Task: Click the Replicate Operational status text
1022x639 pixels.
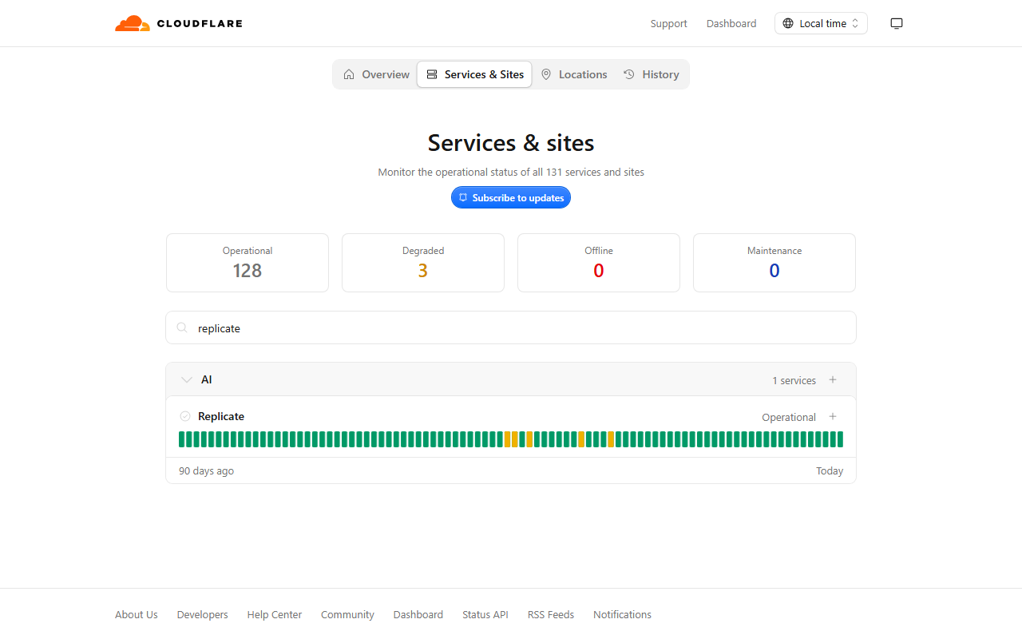Action: [789, 417]
